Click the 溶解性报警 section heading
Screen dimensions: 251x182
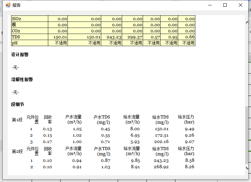click(x=22, y=80)
